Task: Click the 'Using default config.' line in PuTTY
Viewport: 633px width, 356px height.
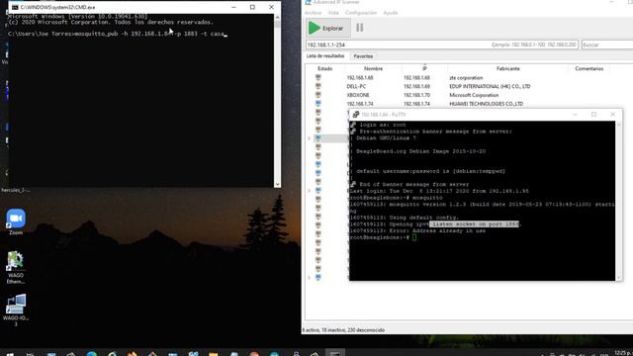Action: 405,218
